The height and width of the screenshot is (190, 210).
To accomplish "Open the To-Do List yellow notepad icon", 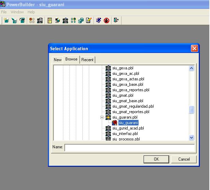I will pos(50,21).
